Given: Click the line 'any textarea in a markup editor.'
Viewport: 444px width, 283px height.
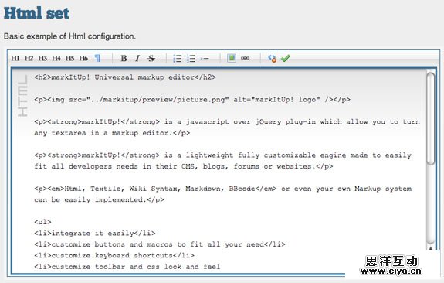Looking at the screenshot, I should pyautogui.click(x=112, y=133).
